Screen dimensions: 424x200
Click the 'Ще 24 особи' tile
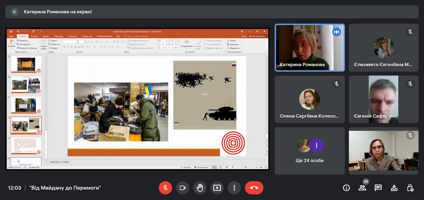coord(310,150)
